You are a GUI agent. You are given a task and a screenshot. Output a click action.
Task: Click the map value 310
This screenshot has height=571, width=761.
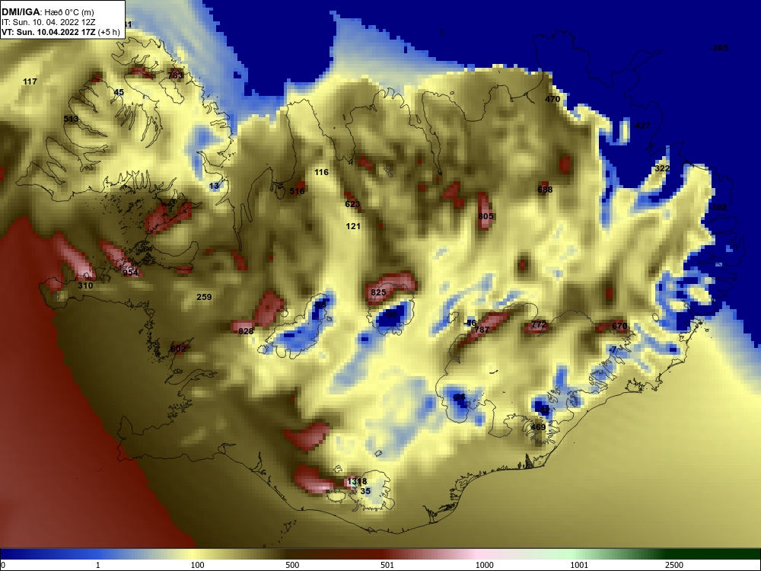(85, 286)
